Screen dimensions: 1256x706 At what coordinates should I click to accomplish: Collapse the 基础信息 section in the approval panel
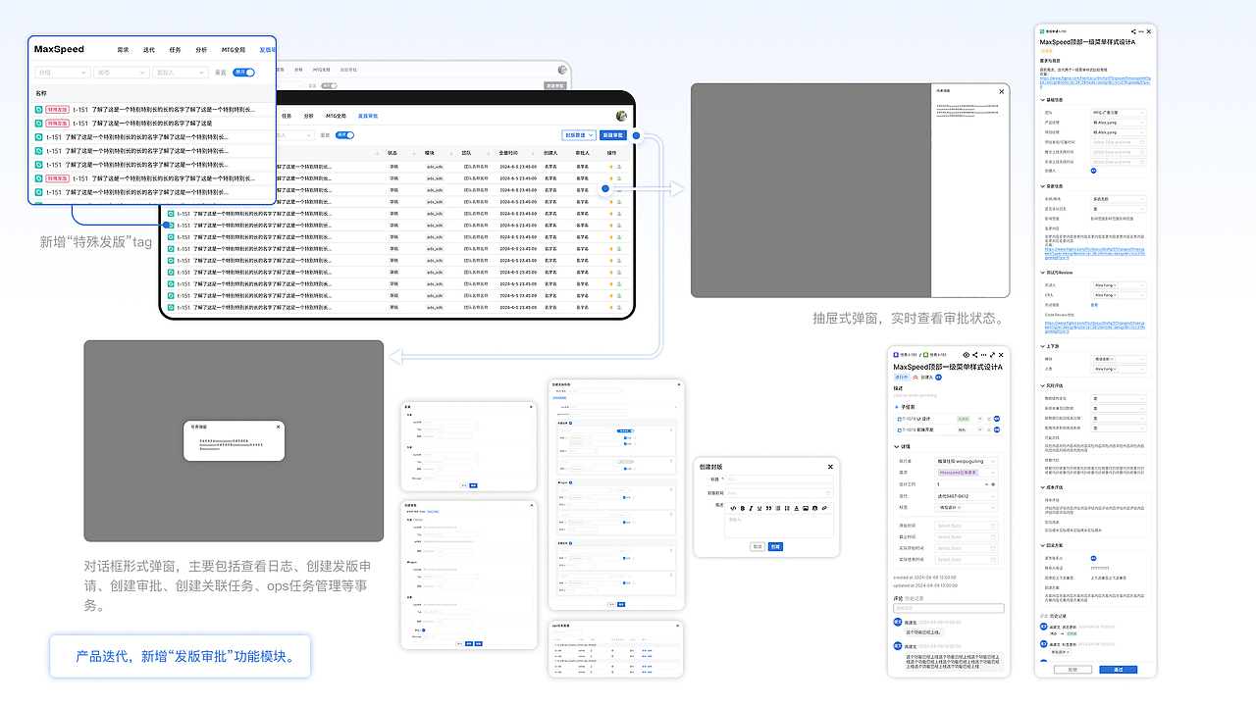tap(1042, 100)
